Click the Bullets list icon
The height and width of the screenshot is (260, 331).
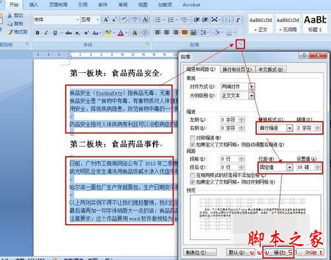(158, 20)
